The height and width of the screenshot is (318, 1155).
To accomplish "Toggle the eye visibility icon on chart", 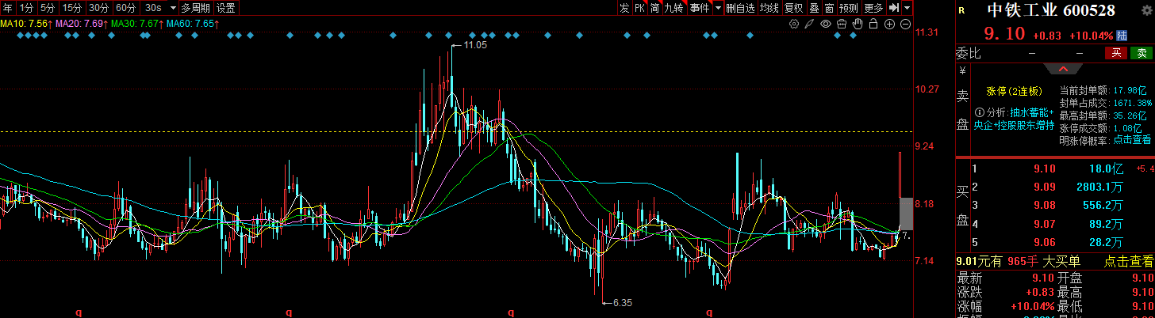I will (826, 24).
